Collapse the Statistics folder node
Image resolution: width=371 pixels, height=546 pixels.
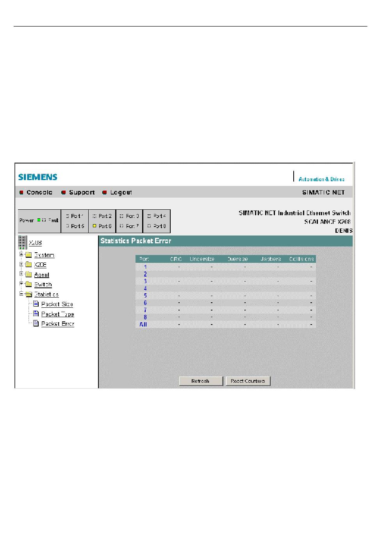click(22, 294)
